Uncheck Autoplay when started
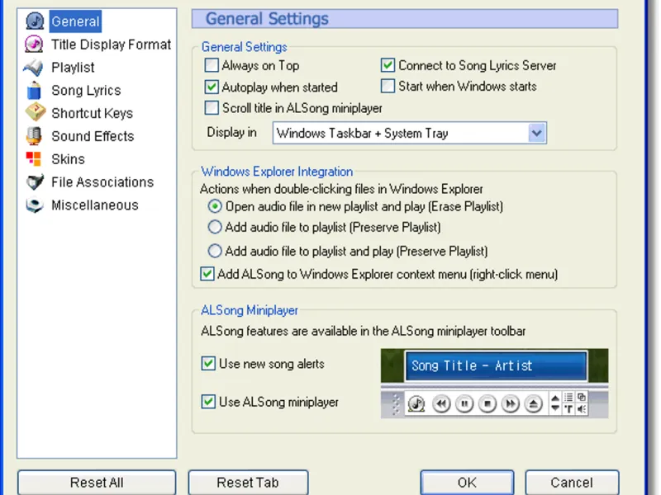 tap(212, 87)
